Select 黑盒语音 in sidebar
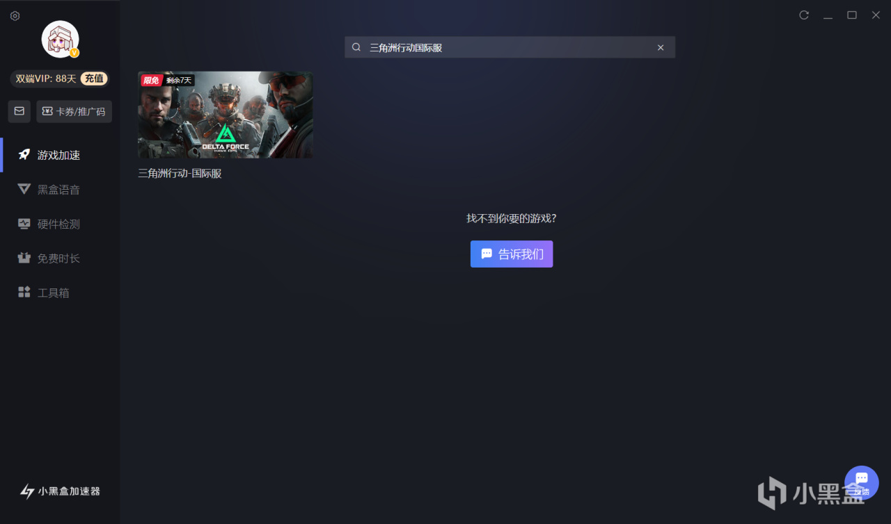This screenshot has width=891, height=524. coord(60,190)
